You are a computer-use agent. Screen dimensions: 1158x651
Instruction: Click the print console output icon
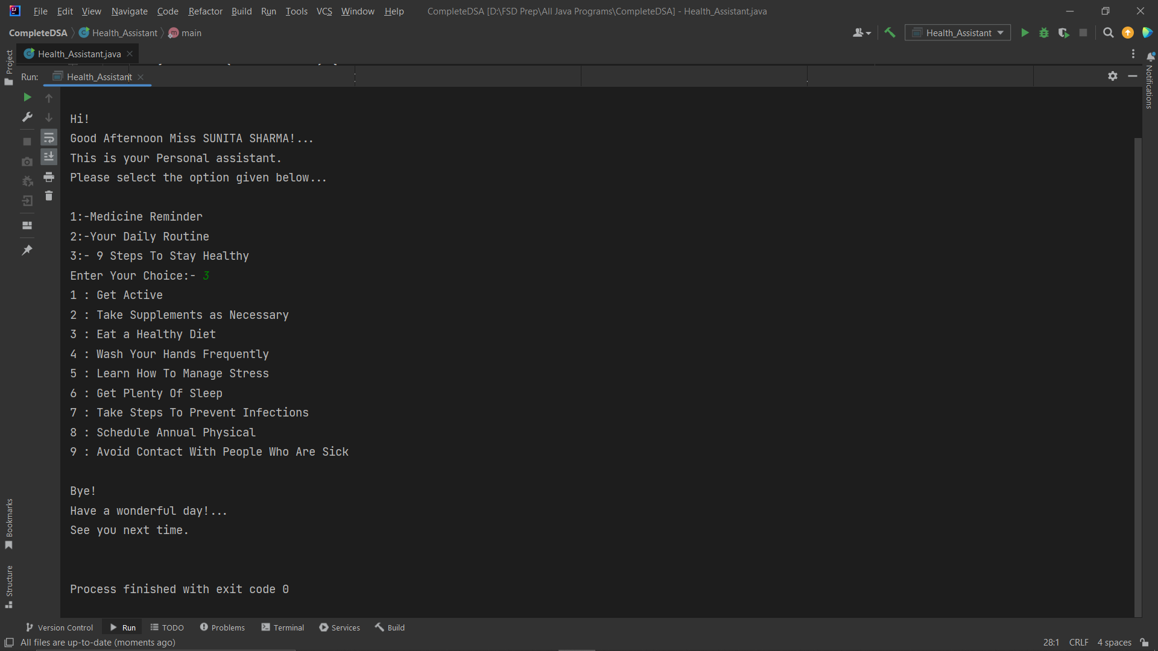pos(49,177)
